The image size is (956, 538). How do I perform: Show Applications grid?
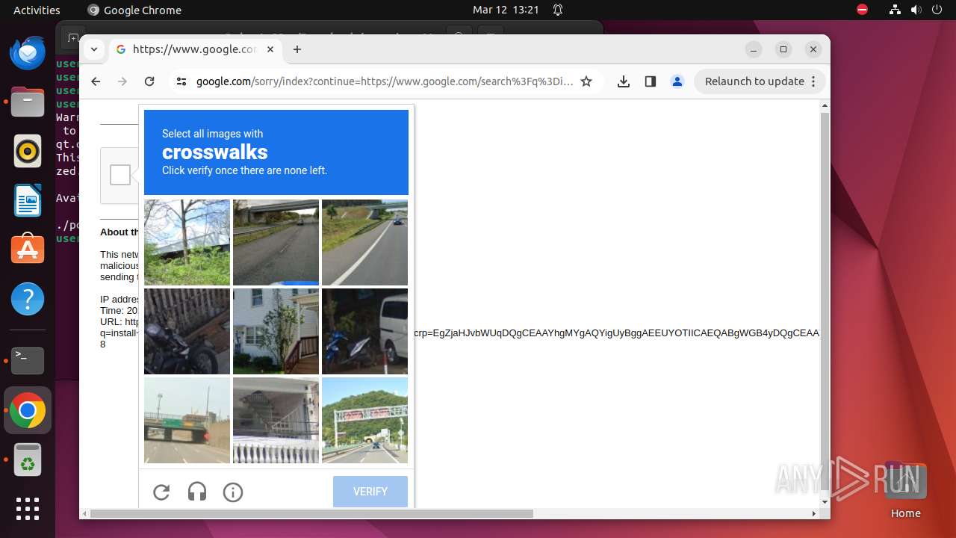28,509
